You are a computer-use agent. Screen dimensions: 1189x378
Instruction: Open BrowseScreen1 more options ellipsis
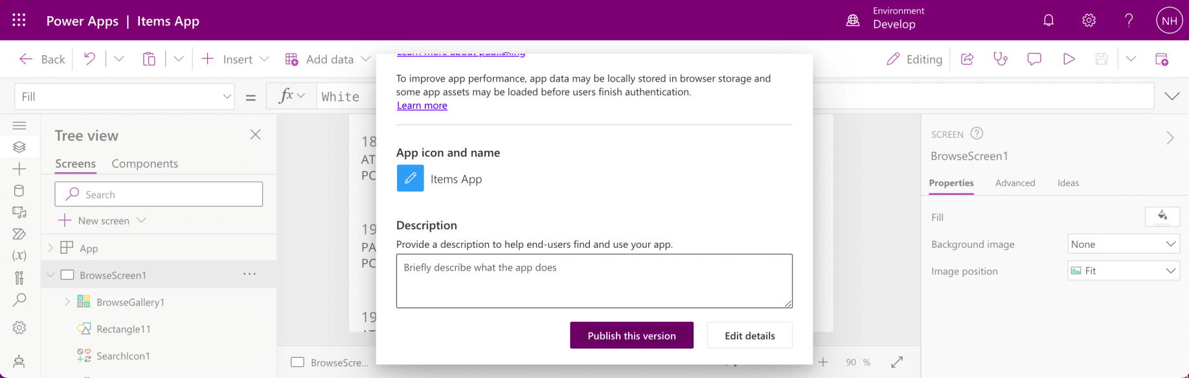click(x=249, y=274)
